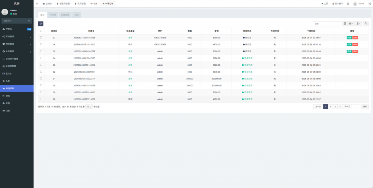Open the columns visibility dropdown
The height and width of the screenshot is (188, 373).
[x=351, y=24]
